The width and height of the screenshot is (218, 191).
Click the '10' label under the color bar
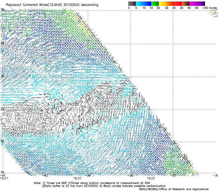(144, 8)
